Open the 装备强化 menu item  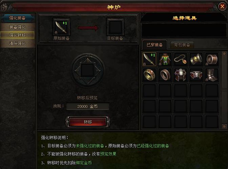(x=18, y=27)
